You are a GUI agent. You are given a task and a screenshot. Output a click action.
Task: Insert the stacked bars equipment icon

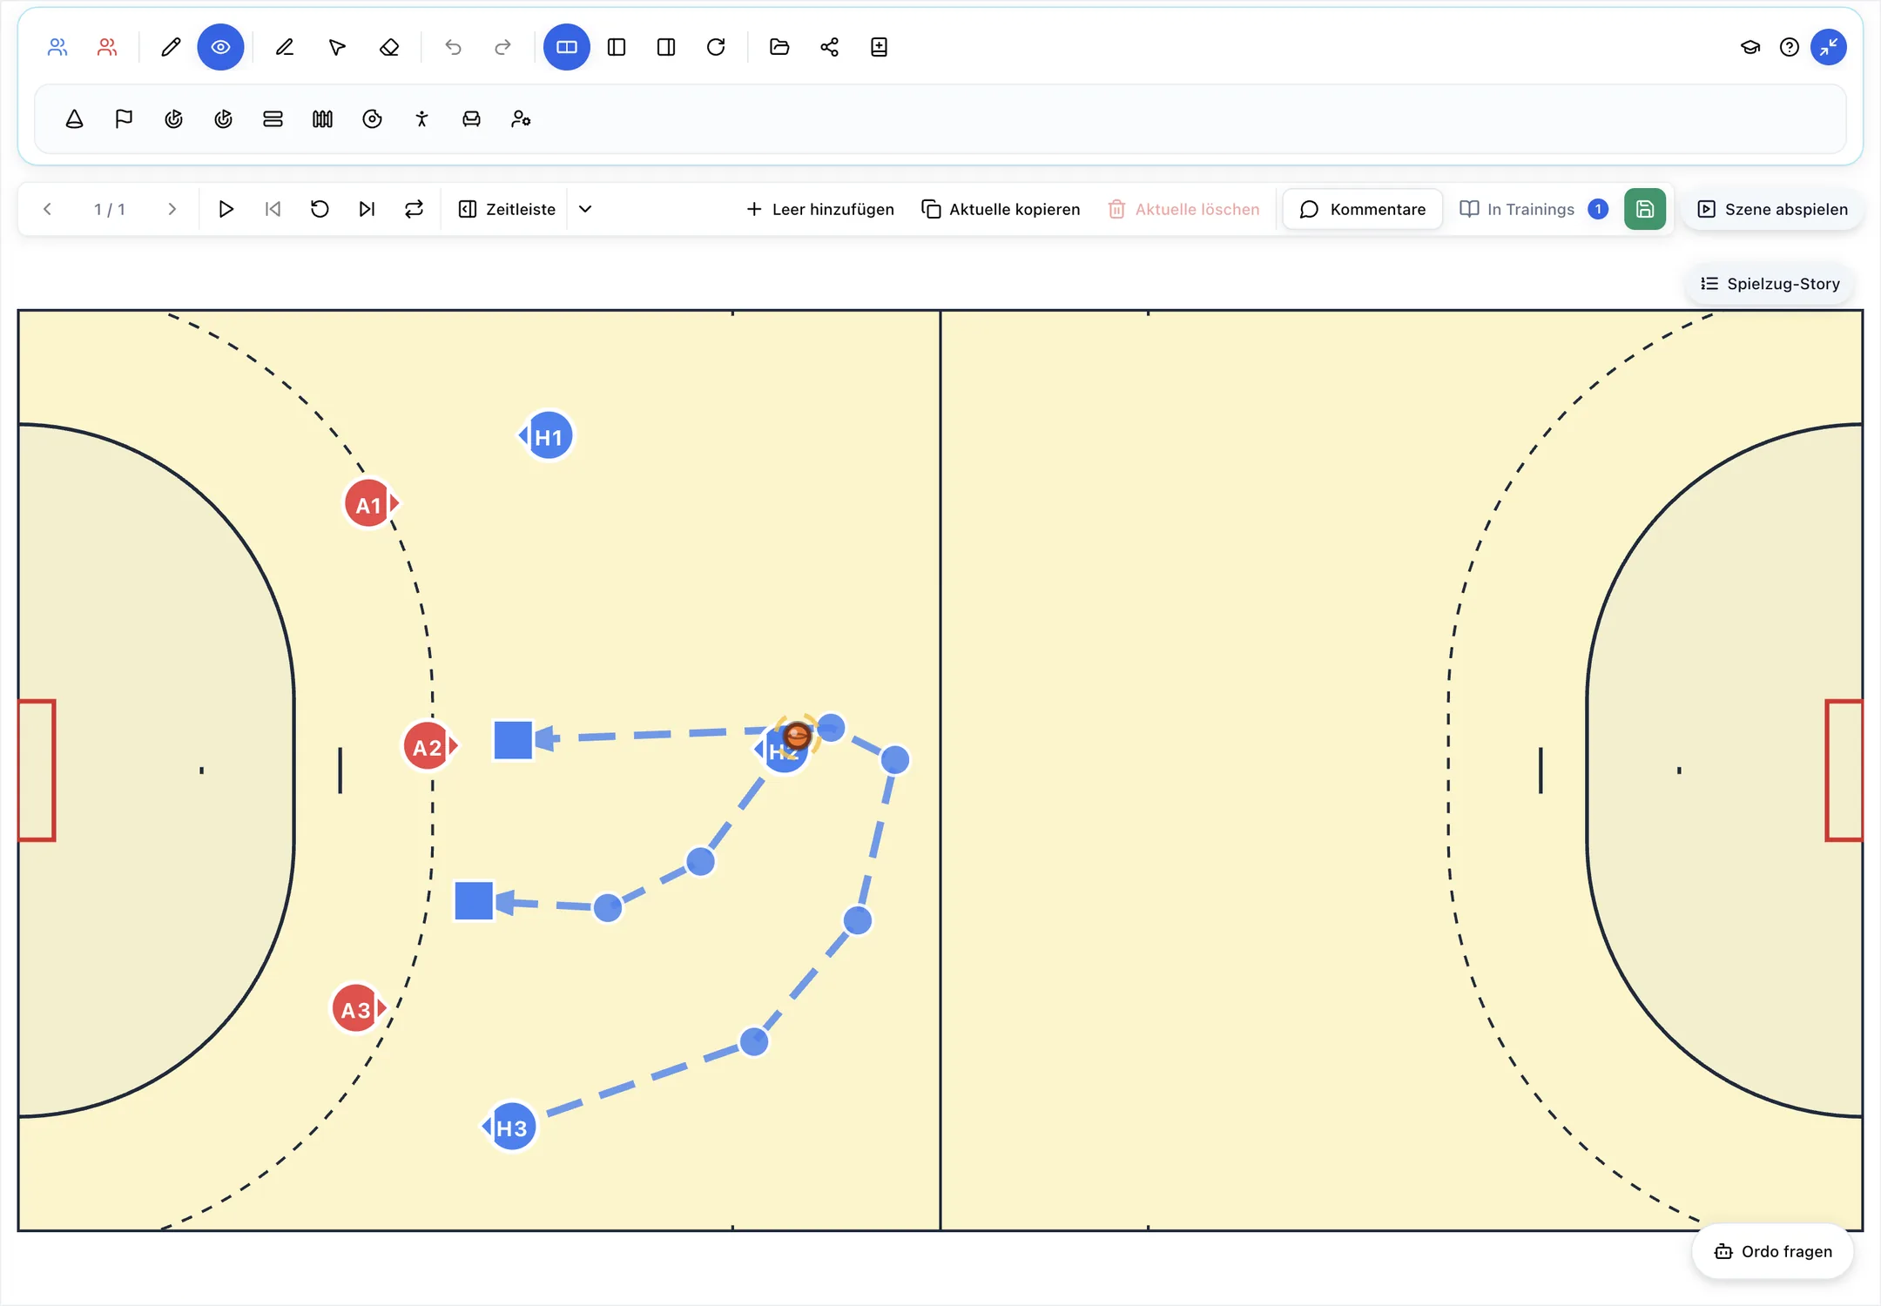[273, 119]
